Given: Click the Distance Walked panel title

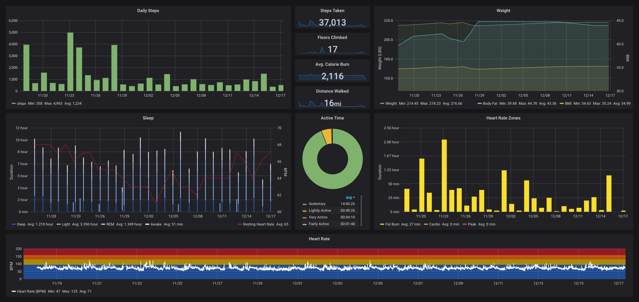Looking at the screenshot, I should (x=332, y=91).
